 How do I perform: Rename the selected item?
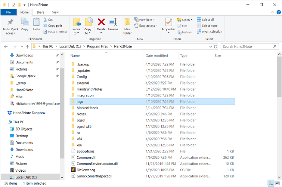[113, 25]
